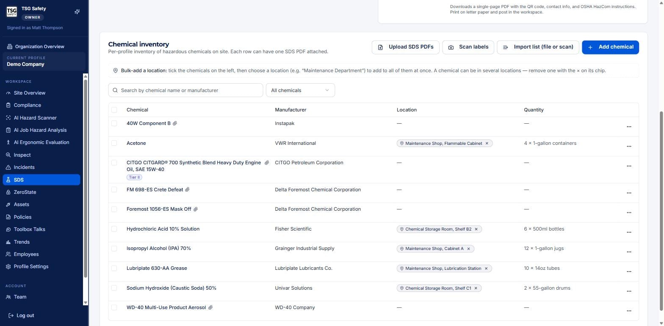Tick the checkbox for CITGO CITGARD 700
The width and height of the screenshot is (664, 326).
pyautogui.click(x=114, y=163)
